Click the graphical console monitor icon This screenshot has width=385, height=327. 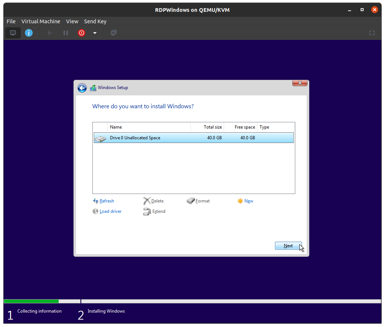point(13,33)
